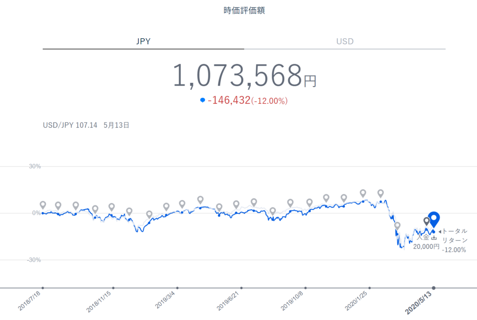
Task: Select the 2018/11/15 axis dot
Action: [113, 288]
